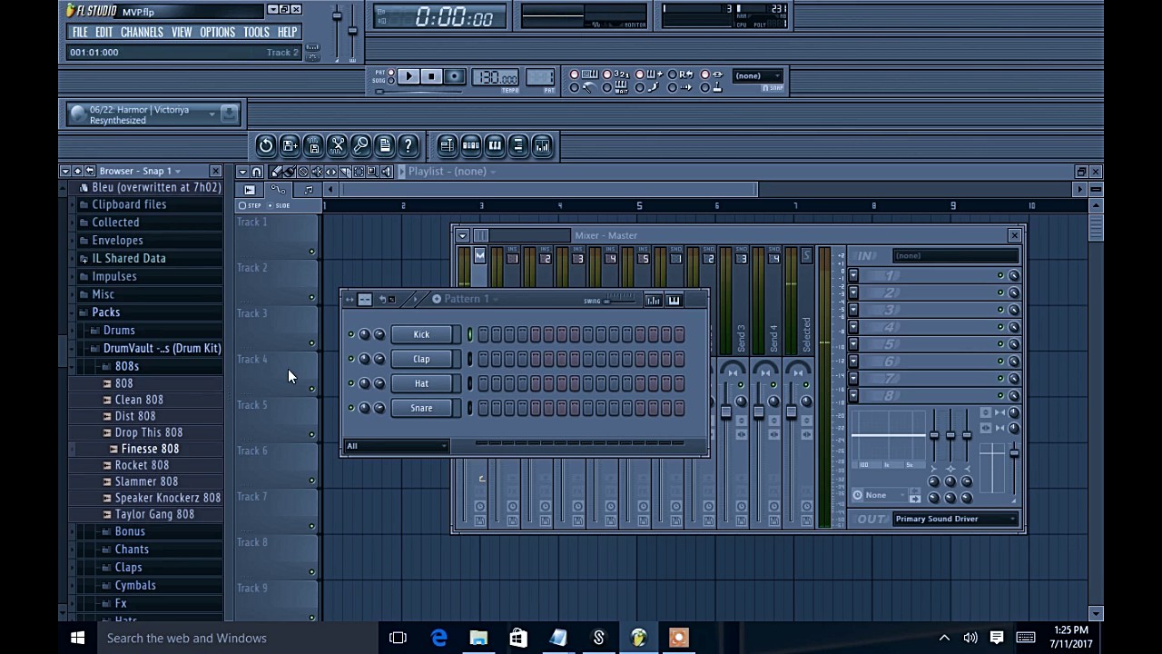1162x654 pixels.
Task: Select the pencil draw tool in Playlist
Action: coord(277,172)
